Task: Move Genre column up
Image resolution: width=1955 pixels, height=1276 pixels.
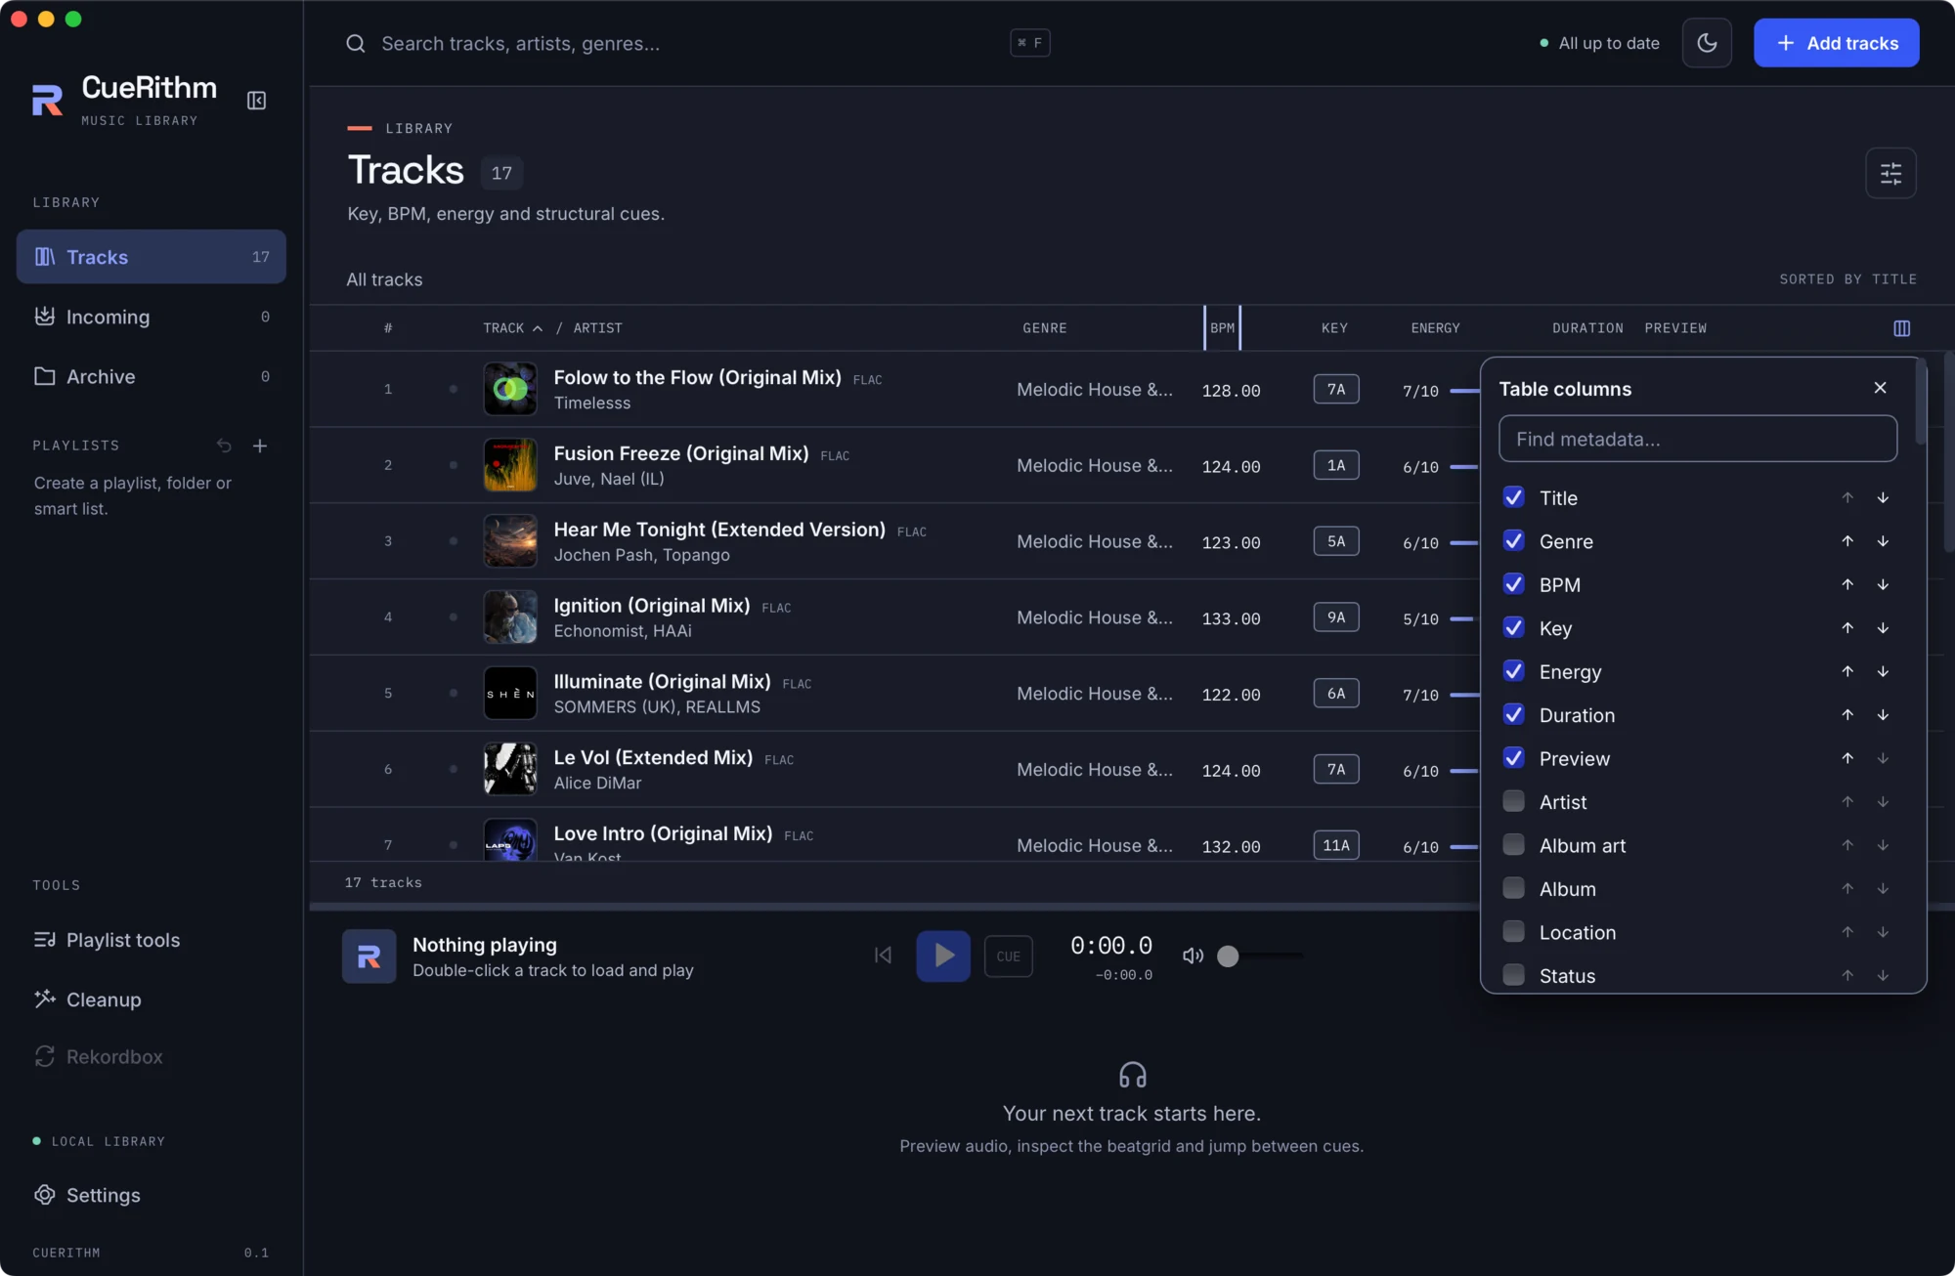Action: pyautogui.click(x=1847, y=541)
